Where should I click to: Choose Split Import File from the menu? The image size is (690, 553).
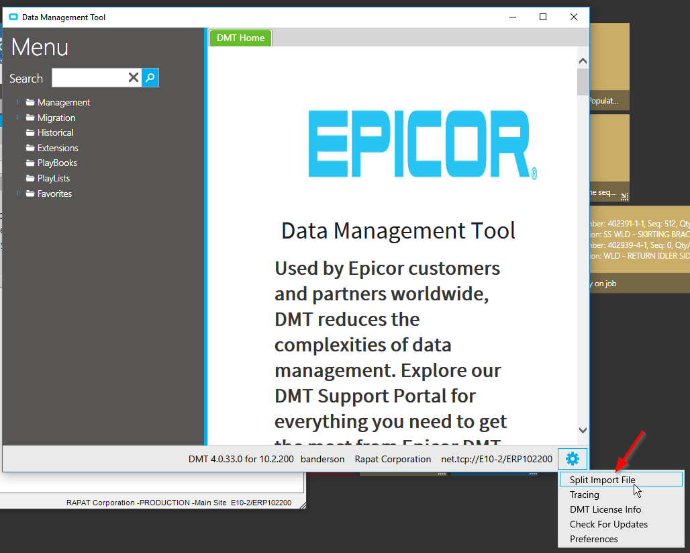click(x=621, y=479)
